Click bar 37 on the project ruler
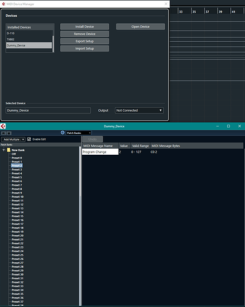The height and width of the screenshot is (307, 245). coord(208,12)
